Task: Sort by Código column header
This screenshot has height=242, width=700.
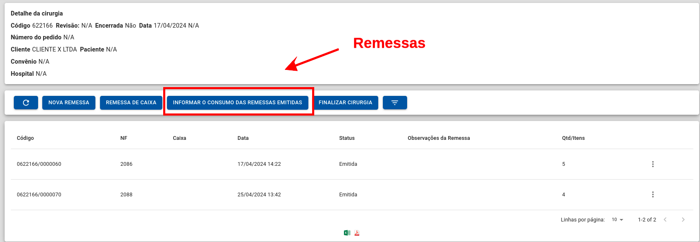Action: pos(25,138)
